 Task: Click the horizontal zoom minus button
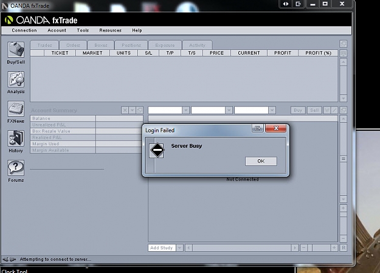click(x=303, y=248)
